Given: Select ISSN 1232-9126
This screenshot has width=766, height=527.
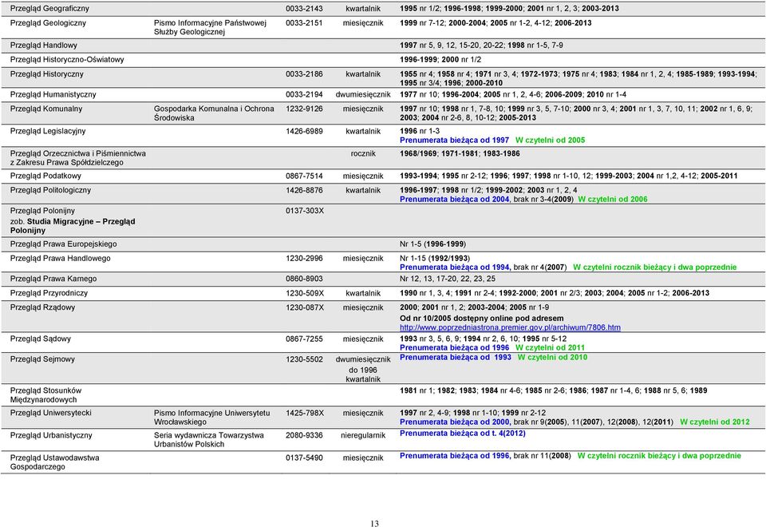Looking at the screenshot, I should (x=304, y=109).
